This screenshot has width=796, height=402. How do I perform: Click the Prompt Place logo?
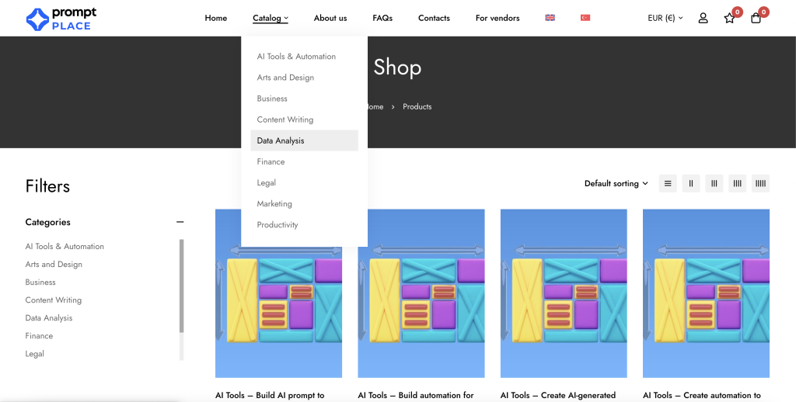point(61,19)
